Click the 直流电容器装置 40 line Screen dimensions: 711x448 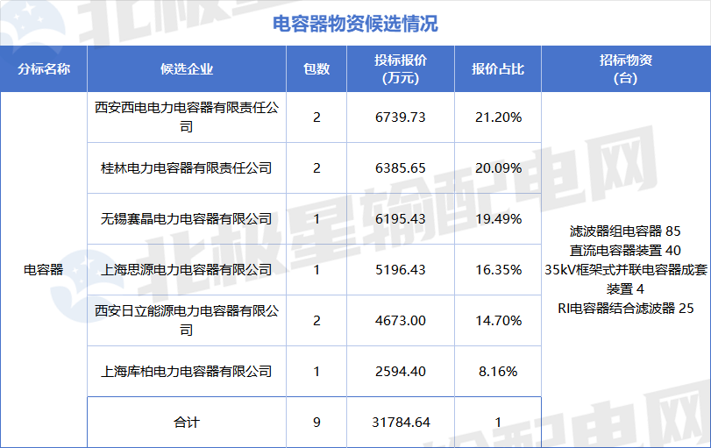click(625, 250)
